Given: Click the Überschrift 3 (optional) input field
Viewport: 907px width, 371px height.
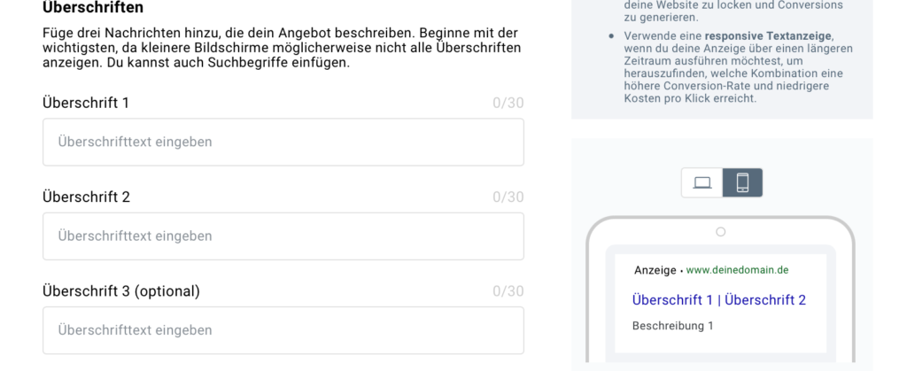Looking at the screenshot, I should pyautogui.click(x=283, y=330).
